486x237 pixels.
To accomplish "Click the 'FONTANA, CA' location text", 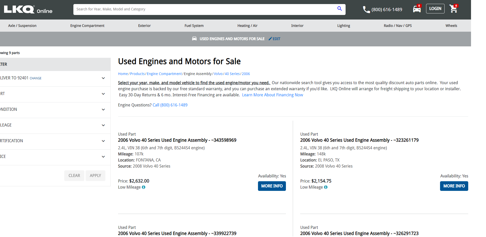I will click(148, 160).
